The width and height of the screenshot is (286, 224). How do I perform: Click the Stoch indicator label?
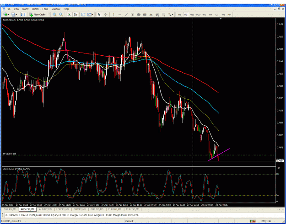pos(16,169)
